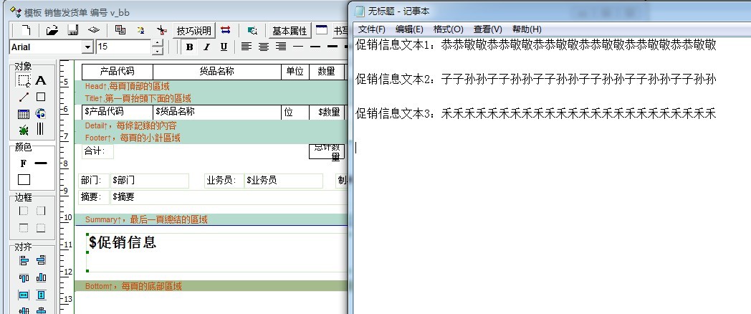751x314 pixels.
Task: Select the rectangle drawing tool
Action: point(41,97)
